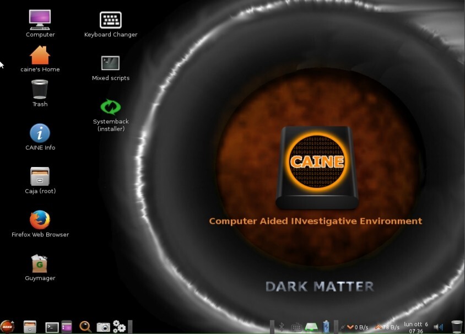Open the CAINE MENU launcher
The width and height of the screenshot is (465, 334).
point(7,326)
